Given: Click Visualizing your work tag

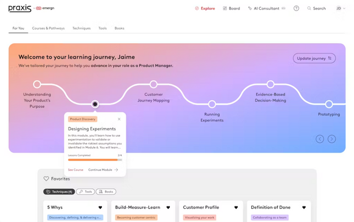Looking at the screenshot, I should pos(200,218).
